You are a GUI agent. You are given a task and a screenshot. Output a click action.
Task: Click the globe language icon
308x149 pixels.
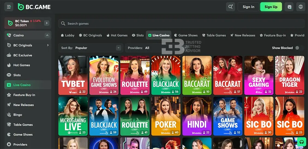(301, 7)
